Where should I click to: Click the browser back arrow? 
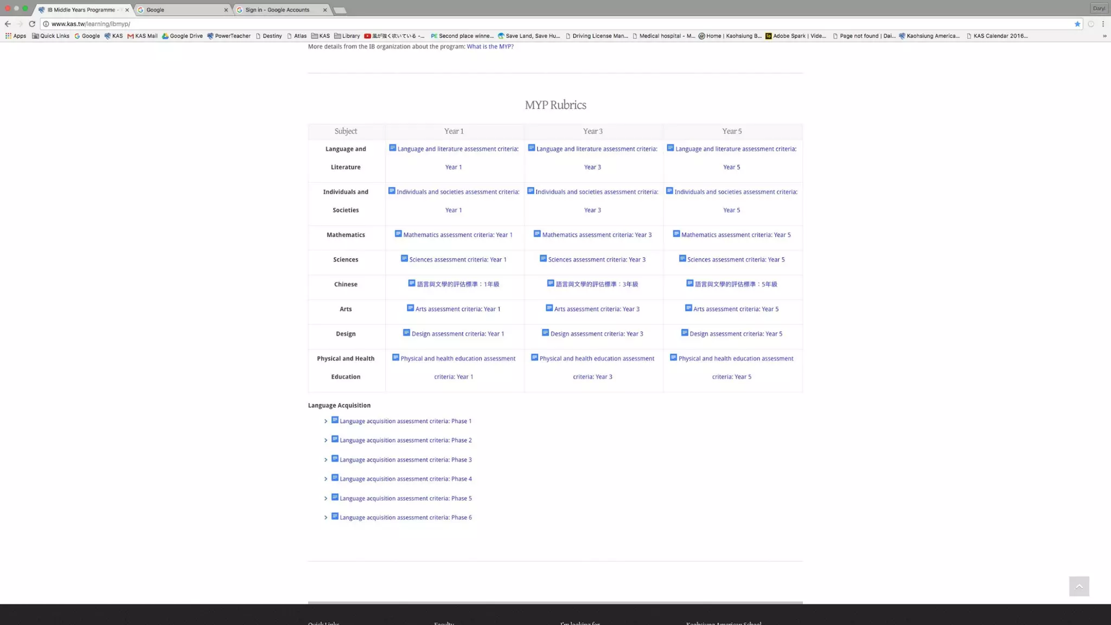8,24
